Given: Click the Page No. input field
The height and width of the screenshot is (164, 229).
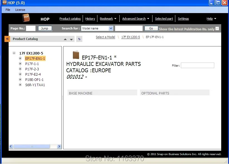Looking at the screenshot, I should coord(31,28).
